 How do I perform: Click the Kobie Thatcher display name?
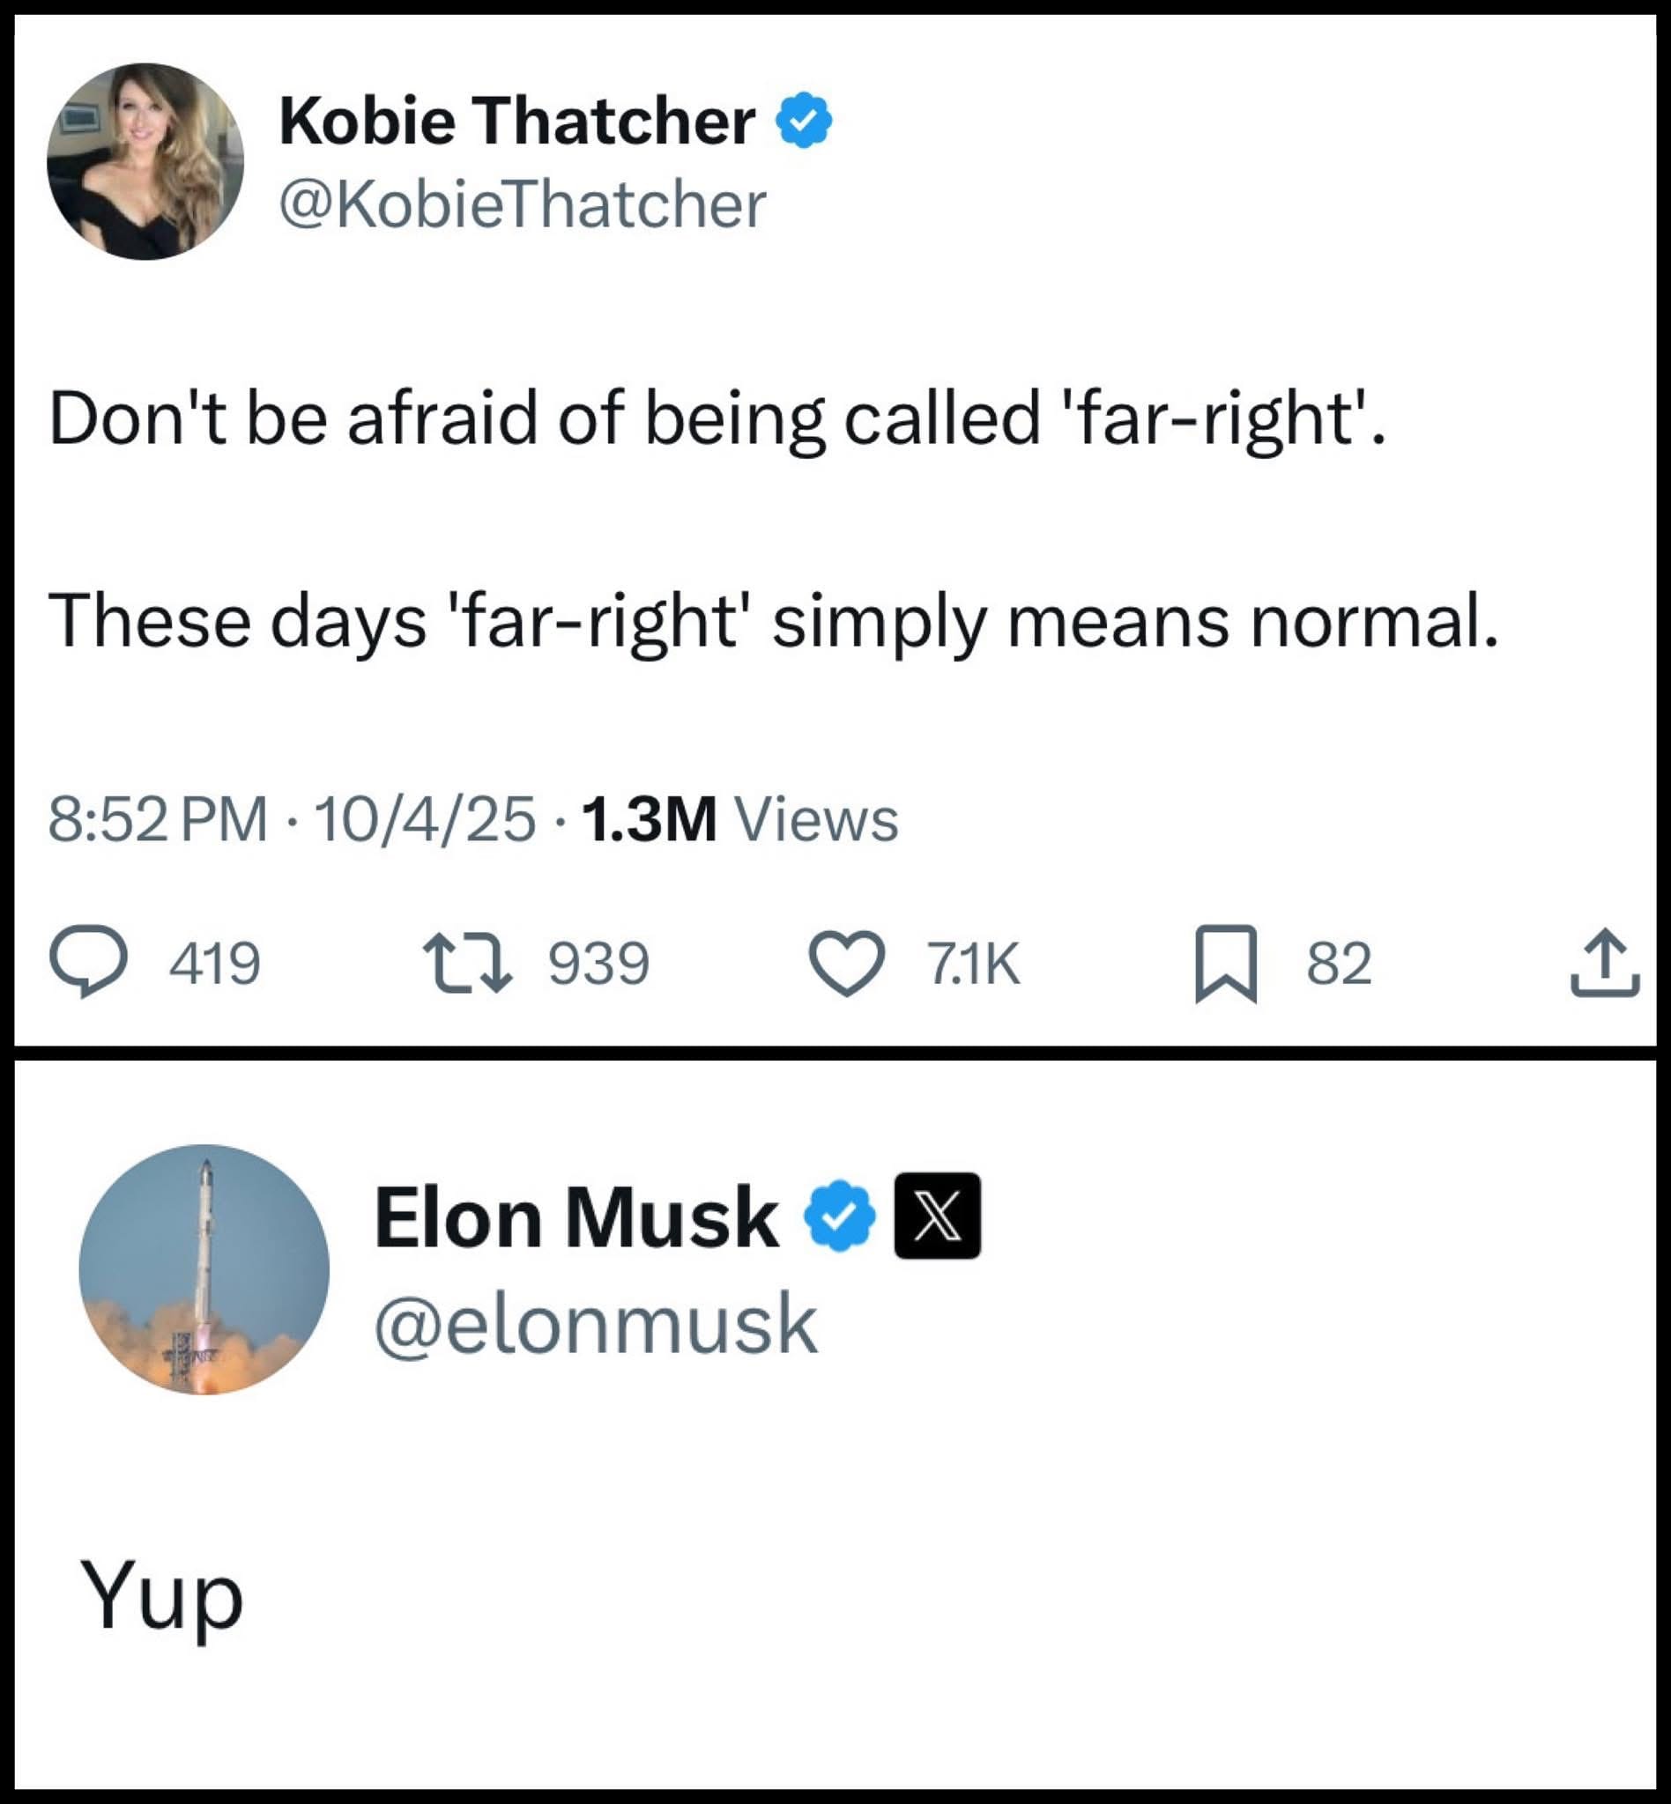517,120
